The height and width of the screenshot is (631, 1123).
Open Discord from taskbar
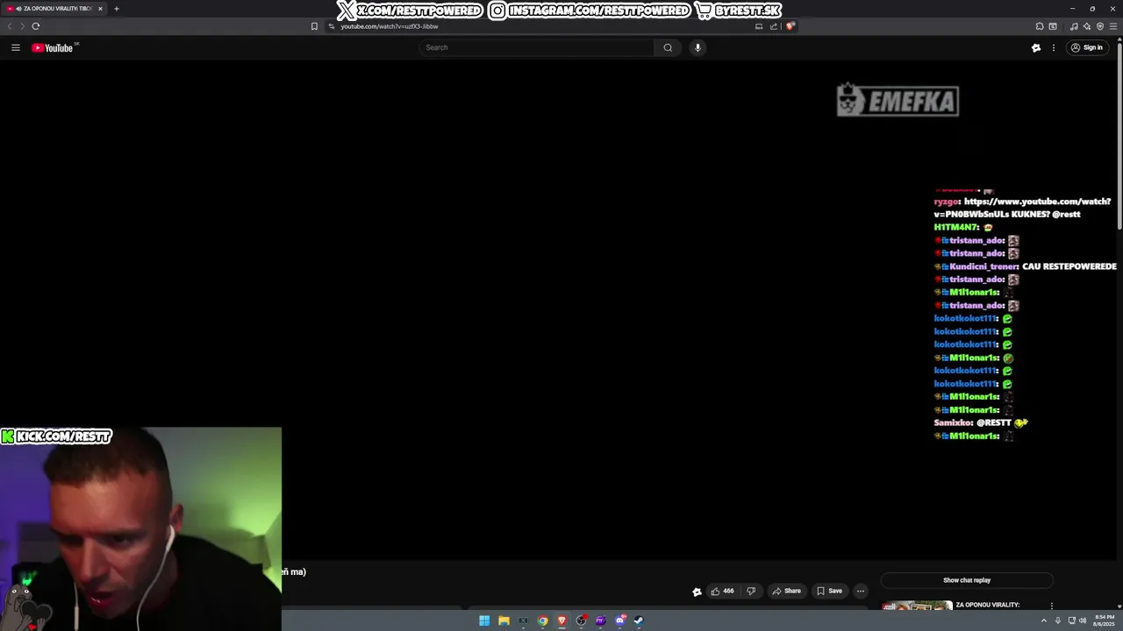[x=619, y=620]
